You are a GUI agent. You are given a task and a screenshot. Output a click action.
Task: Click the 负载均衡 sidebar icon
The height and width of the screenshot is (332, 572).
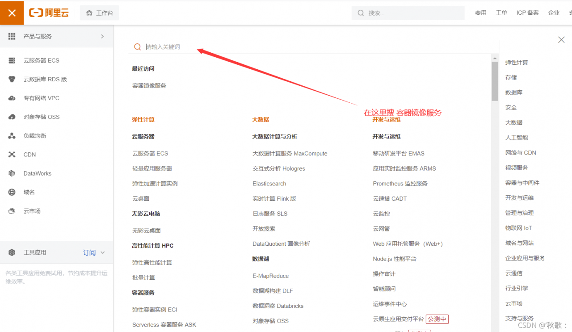pos(12,135)
